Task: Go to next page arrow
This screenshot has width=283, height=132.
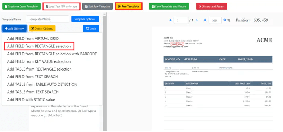Action: [197, 20]
